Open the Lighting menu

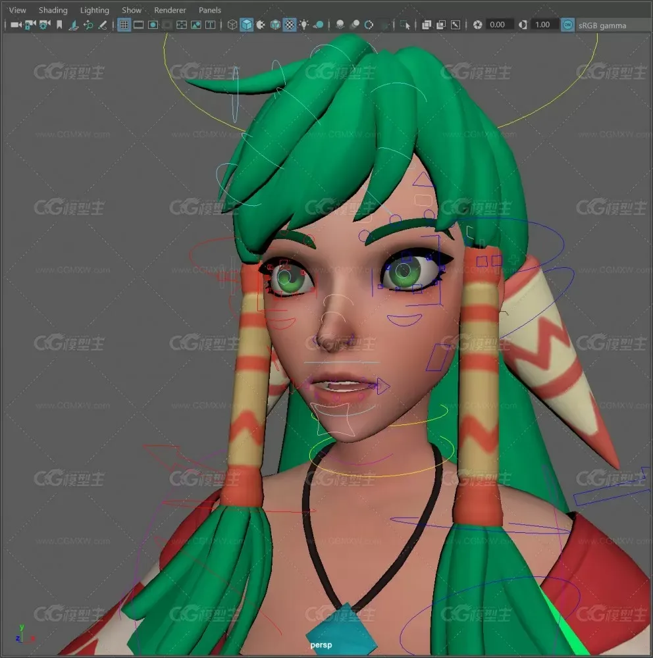coord(95,10)
